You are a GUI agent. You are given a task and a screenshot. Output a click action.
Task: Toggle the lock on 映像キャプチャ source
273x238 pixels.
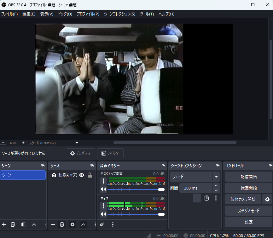pos(90,175)
